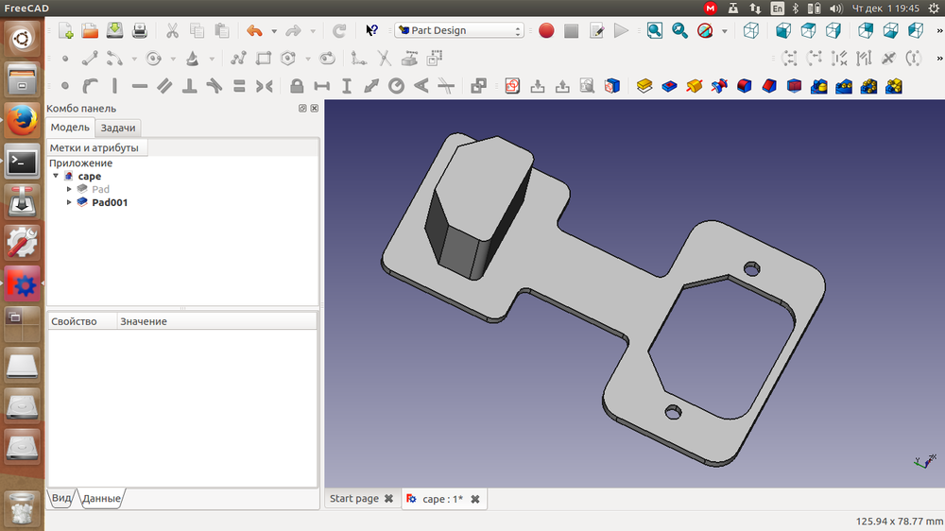Click the What's This help cursor icon
945x531 pixels.
[371, 30]
